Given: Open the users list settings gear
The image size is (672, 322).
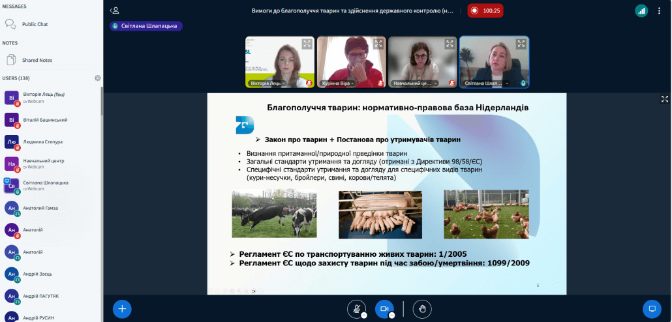Looking at the screenshot, I should 98,78.
